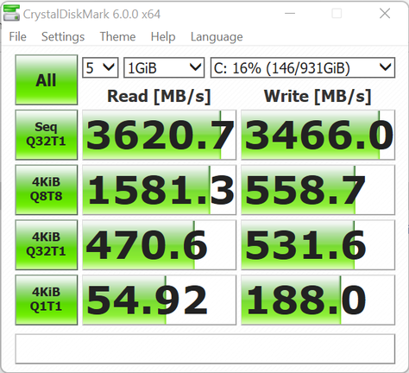Open the Help menu

pyautogui.click(x=163, y=37)
